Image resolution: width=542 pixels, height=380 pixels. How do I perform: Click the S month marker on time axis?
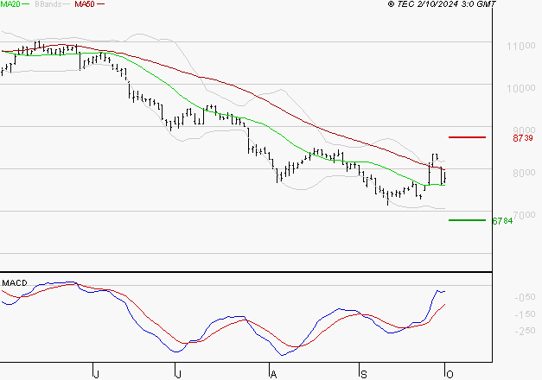[364, 375]
